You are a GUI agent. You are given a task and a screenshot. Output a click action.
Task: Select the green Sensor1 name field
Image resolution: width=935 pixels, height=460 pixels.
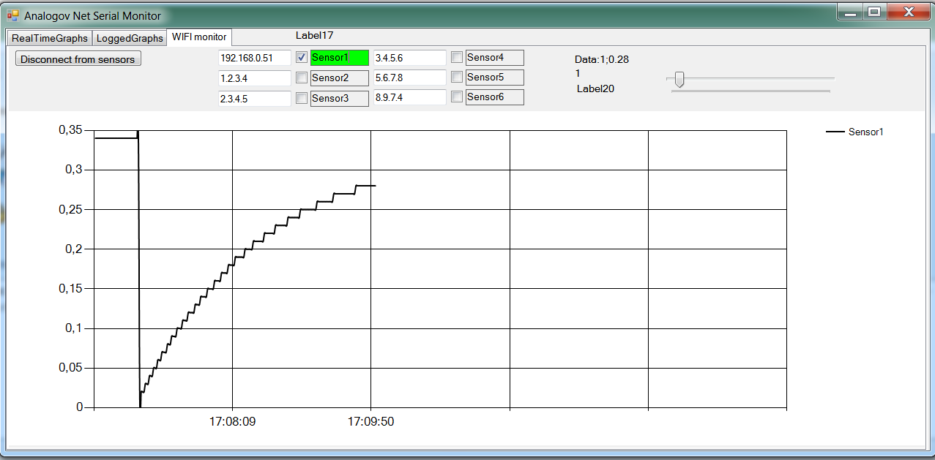[339, 58]
